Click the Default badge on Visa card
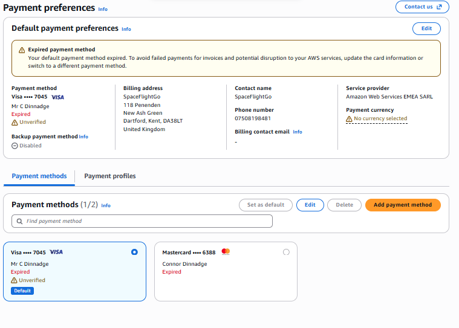 [x=22, y=291]
